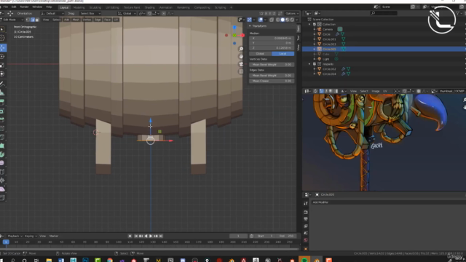
Task: Select the Scale tool in the left toolbar
Action: [x=2, y=65]
